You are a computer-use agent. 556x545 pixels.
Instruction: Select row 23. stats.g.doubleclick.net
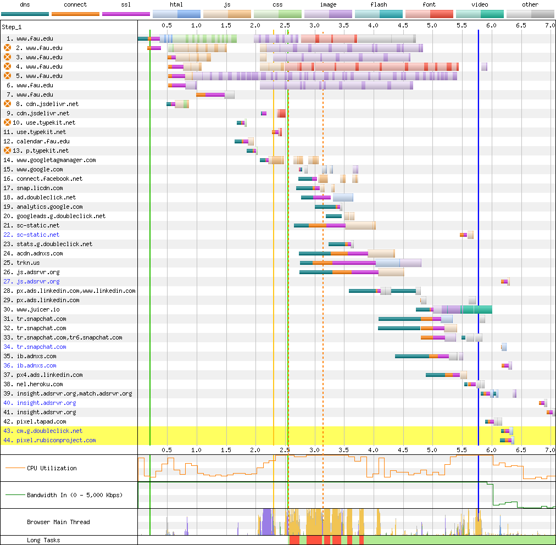coord(48,244)
